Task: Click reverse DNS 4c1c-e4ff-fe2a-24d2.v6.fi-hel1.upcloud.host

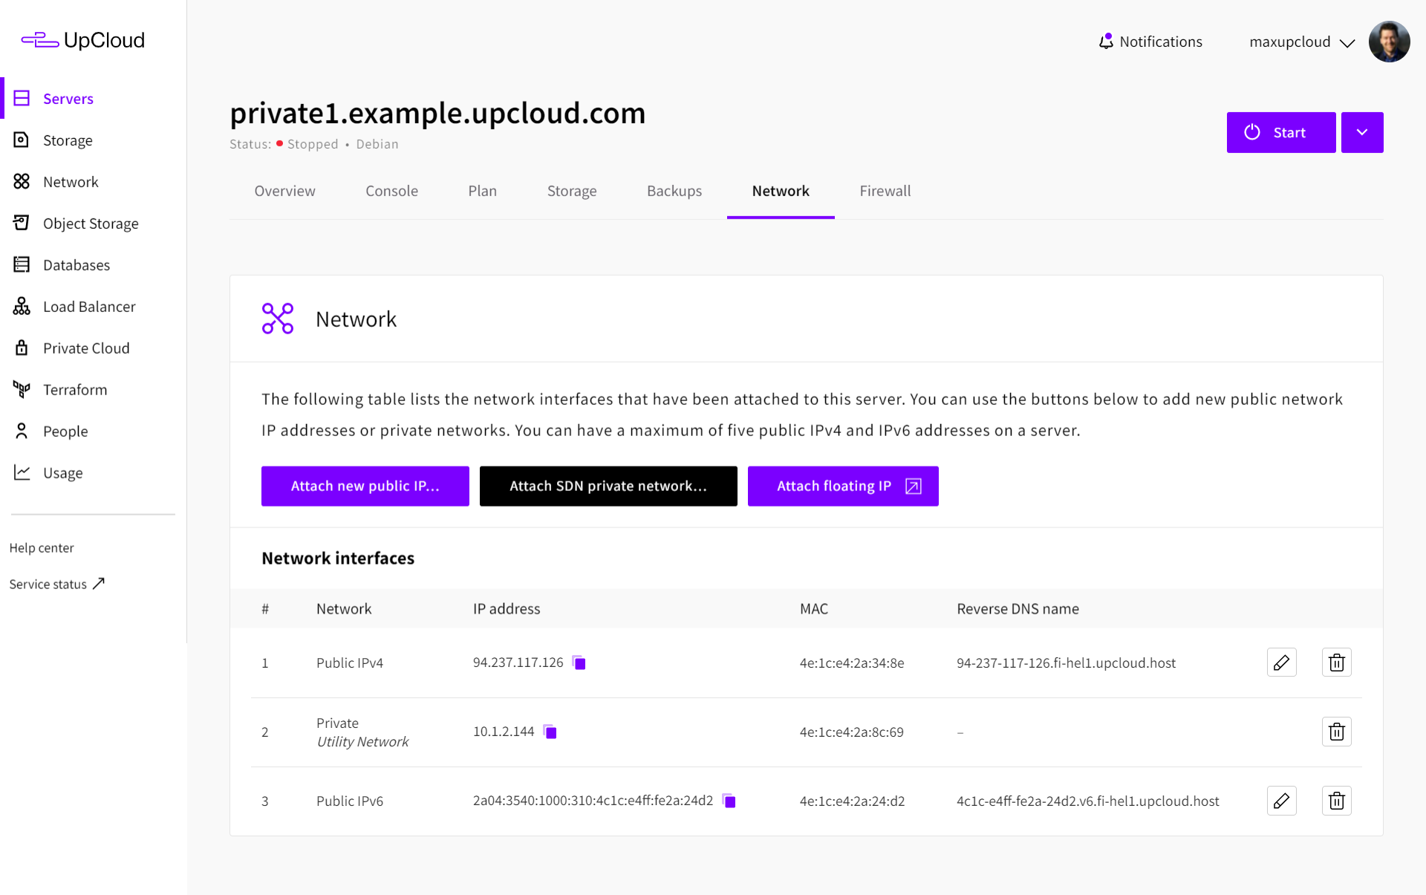Action: pos(1087,801)
